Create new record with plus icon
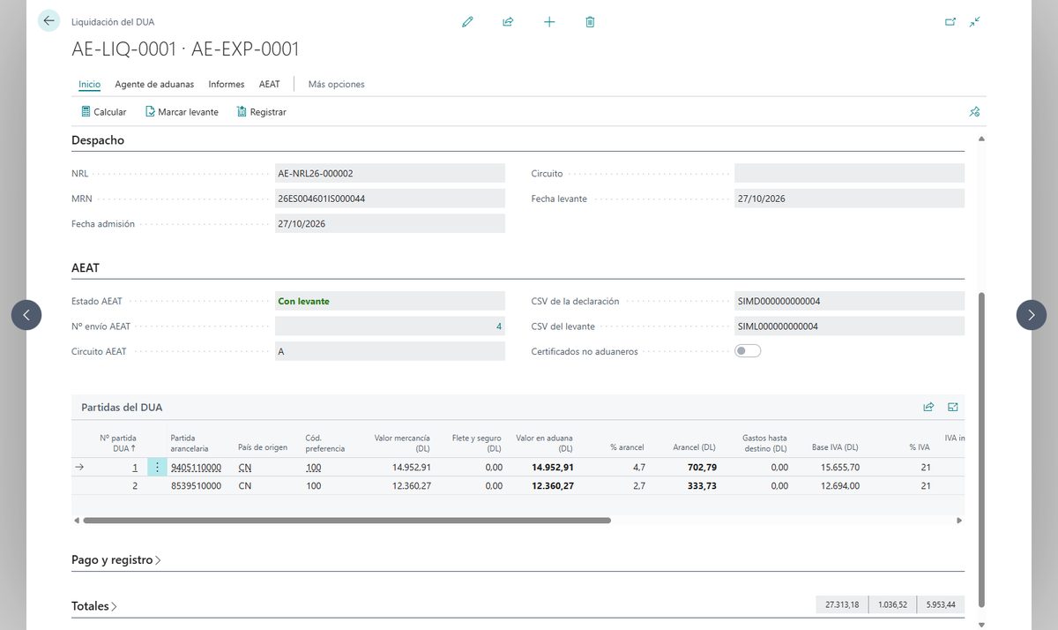 coord(549,22)
